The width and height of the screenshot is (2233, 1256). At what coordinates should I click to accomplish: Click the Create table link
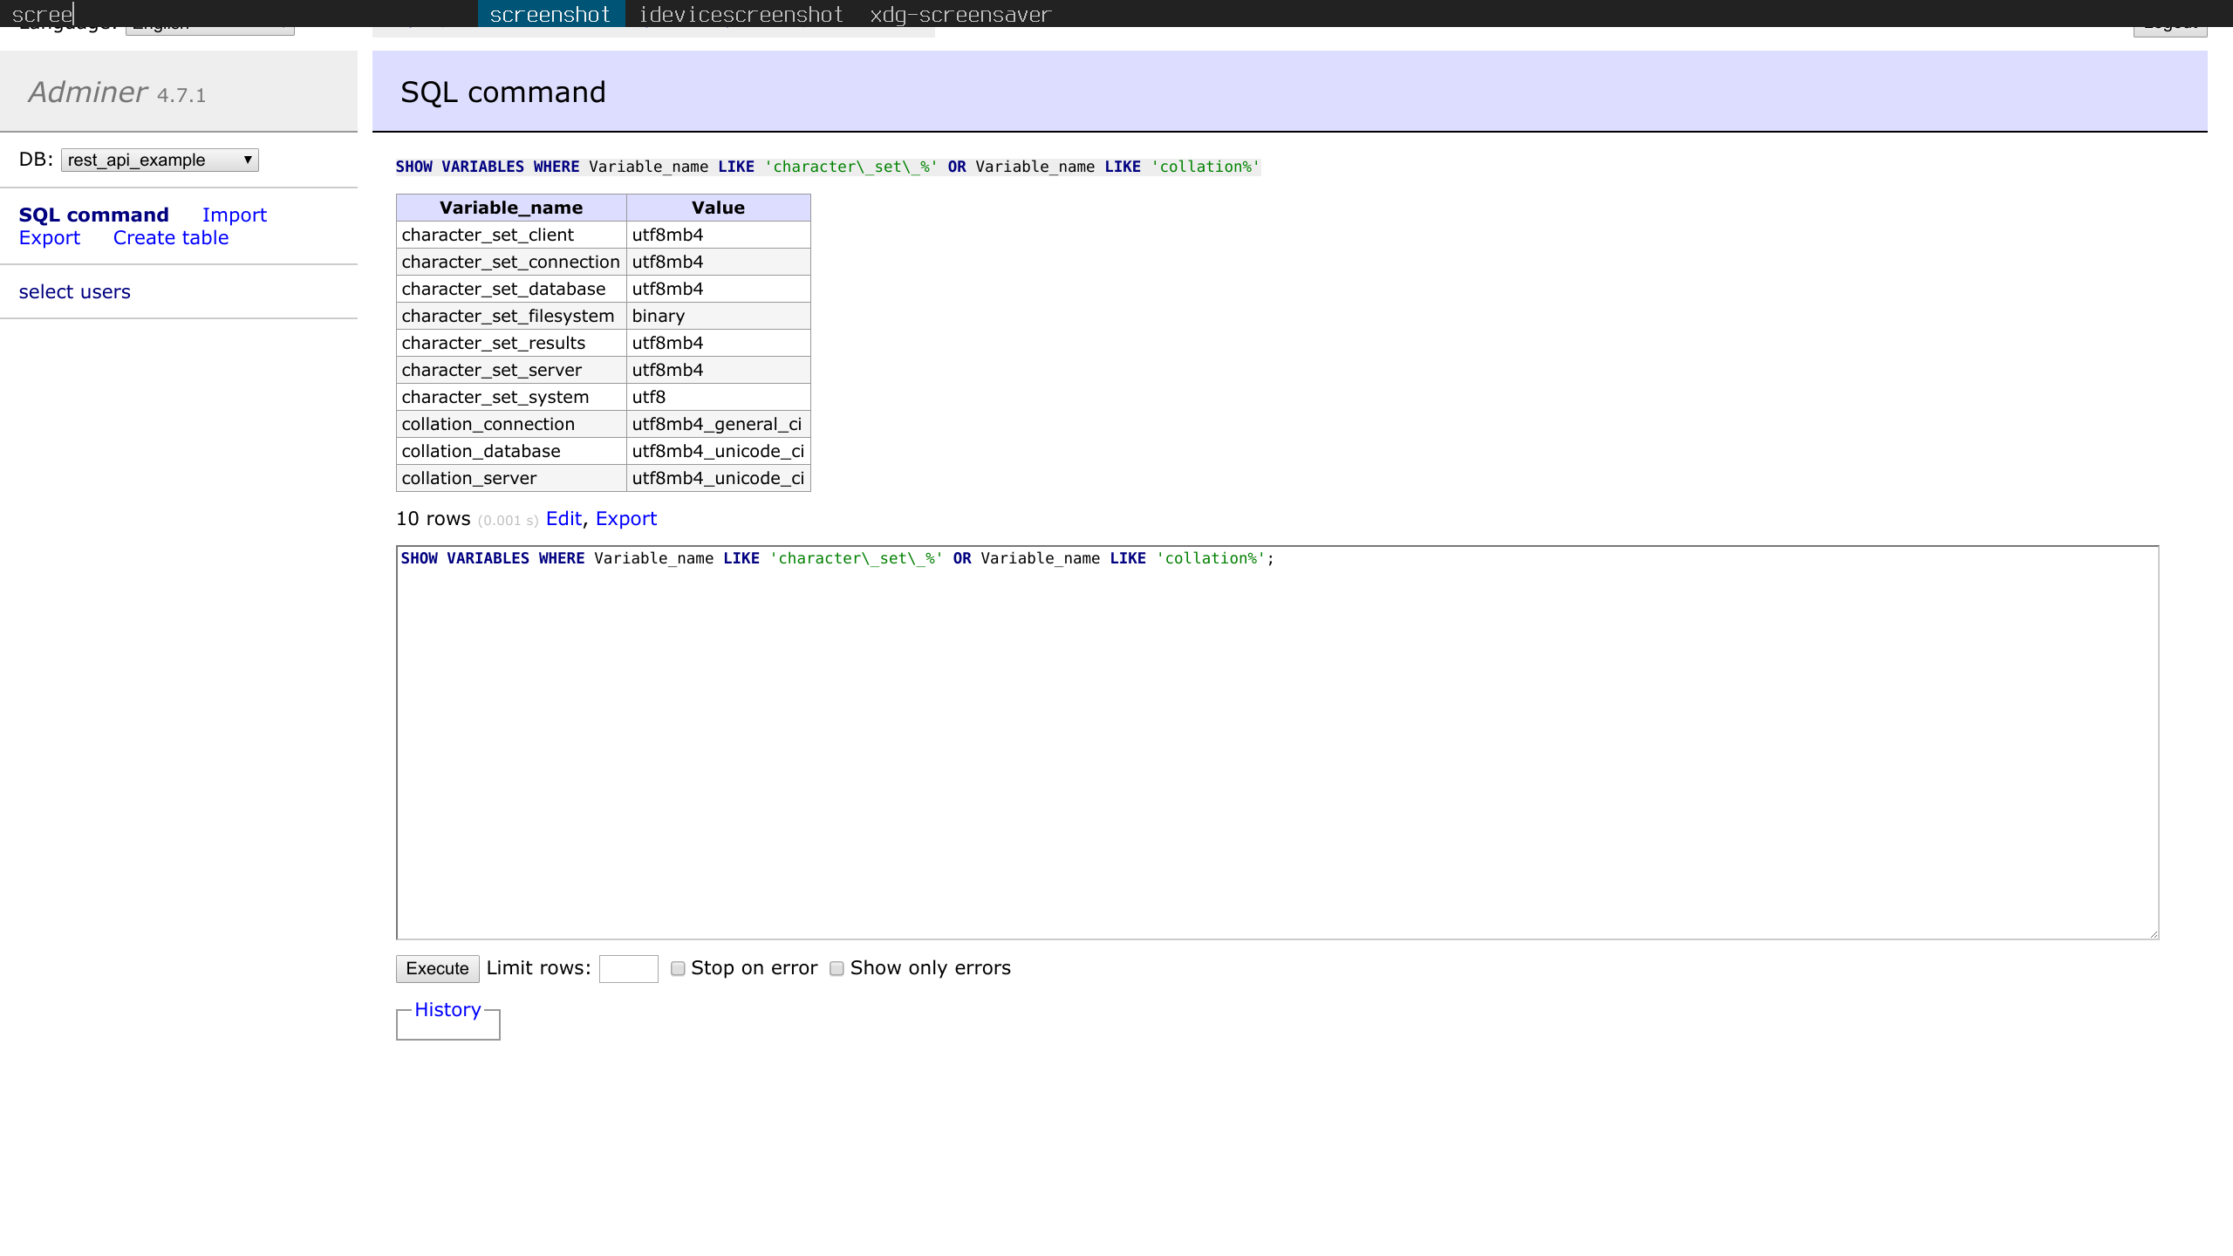coord(171,237)
